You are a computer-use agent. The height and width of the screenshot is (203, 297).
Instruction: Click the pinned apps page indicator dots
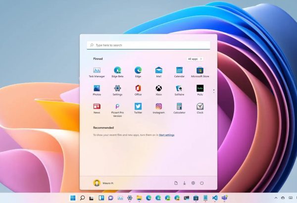(x=214, y=91)
